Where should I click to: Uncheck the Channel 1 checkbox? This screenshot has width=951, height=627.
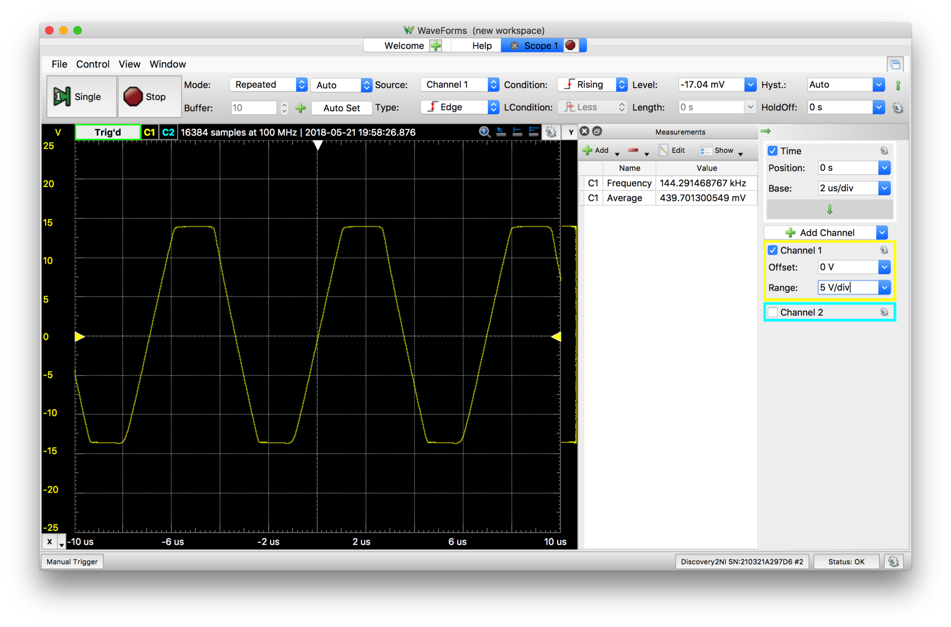click(x=773, y=250)
